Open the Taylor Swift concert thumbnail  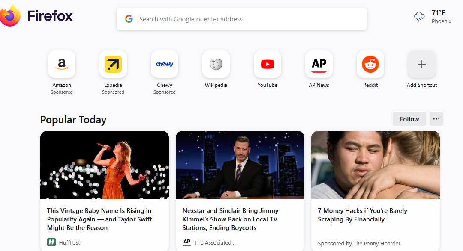(105, 165)
